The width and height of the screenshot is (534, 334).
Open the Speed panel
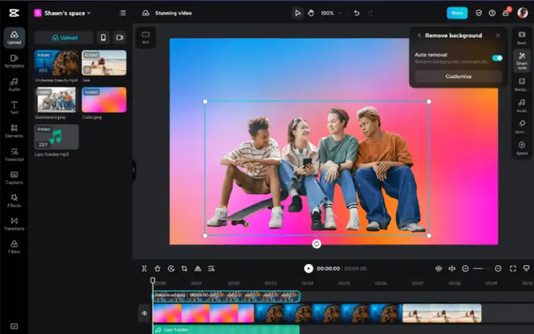point(522,148)
